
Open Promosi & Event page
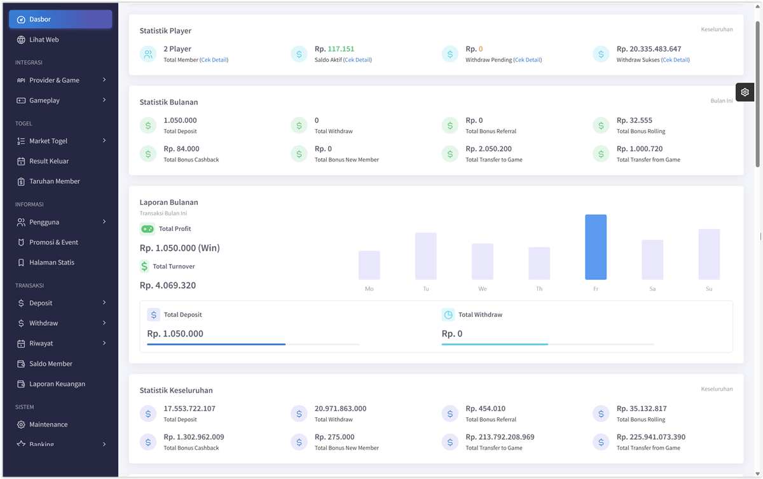coord(53,242)
